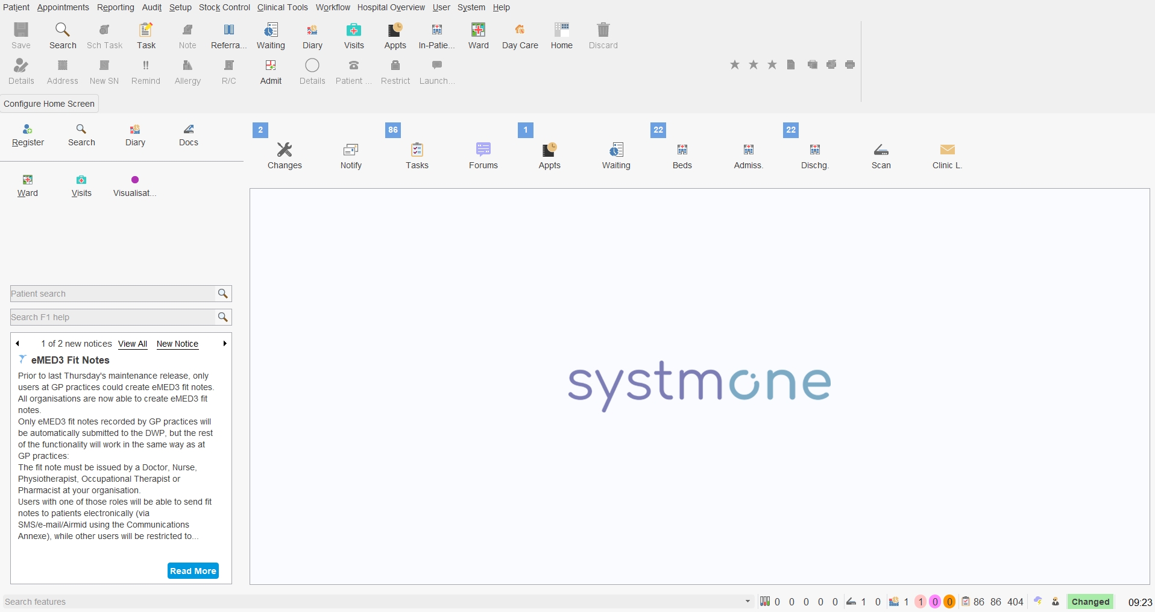The height and width of the screenshot is (612, 1155).
Task: Click the printer icon in the top right toolbar
Action: 850,65
